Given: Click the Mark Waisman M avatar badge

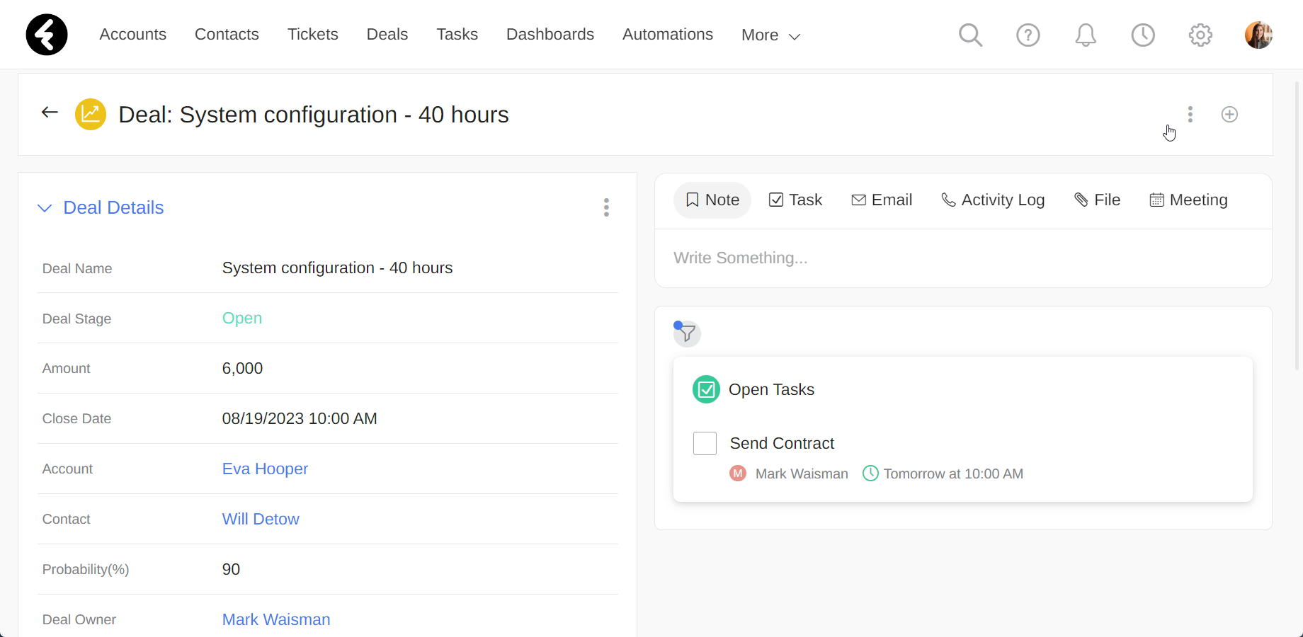Looking at the screenshot, I should pos(738,474).
